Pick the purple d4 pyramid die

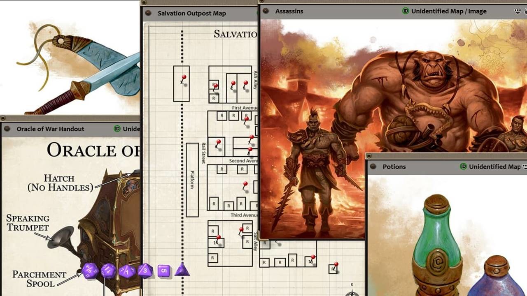[182, 271]
